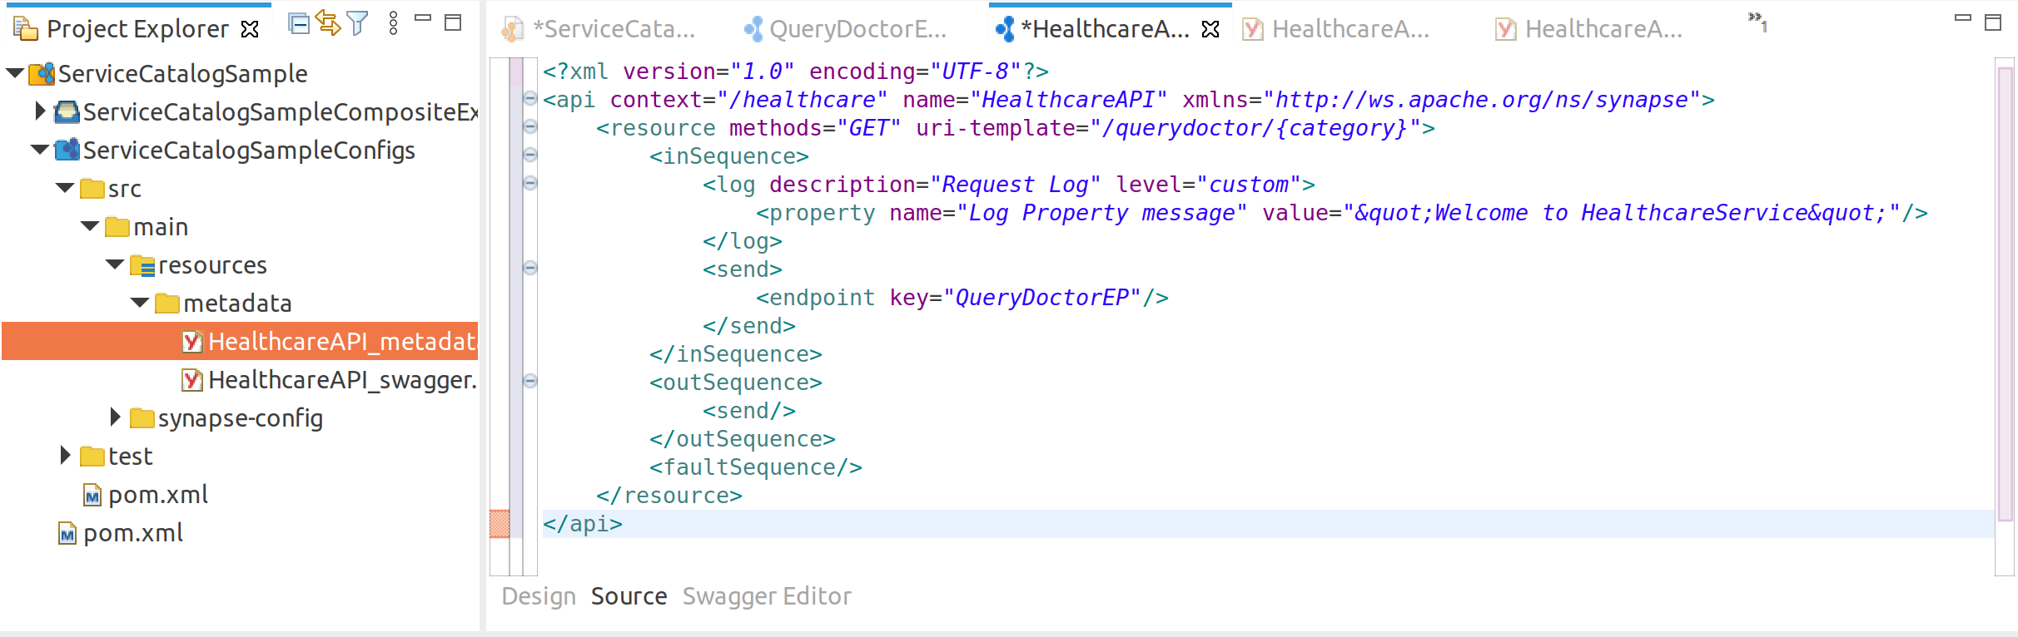Screen dimensions: 2018x637
Task: Collapse the main folder
Action: tap(90, 226)
